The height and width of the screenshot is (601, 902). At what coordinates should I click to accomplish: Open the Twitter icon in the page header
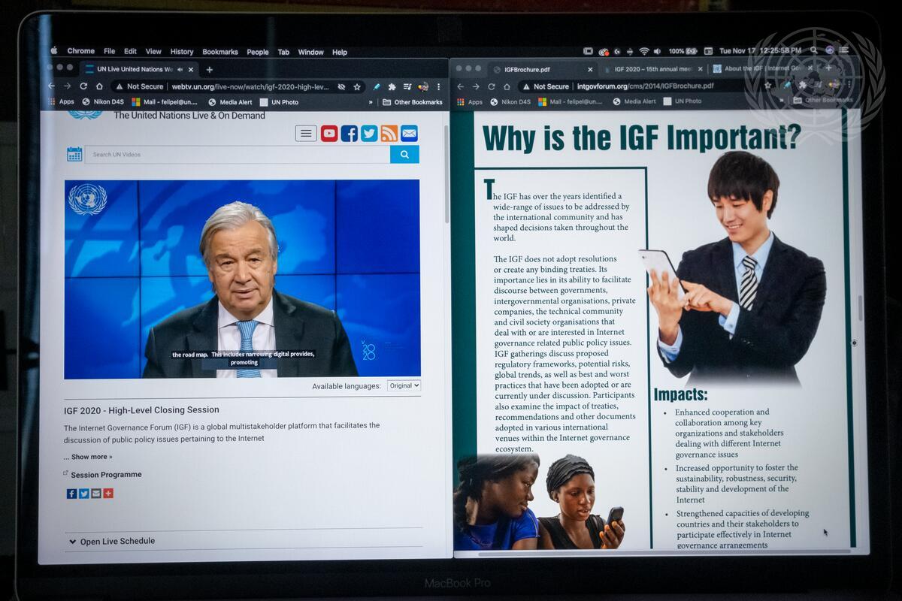coord(369,134)
